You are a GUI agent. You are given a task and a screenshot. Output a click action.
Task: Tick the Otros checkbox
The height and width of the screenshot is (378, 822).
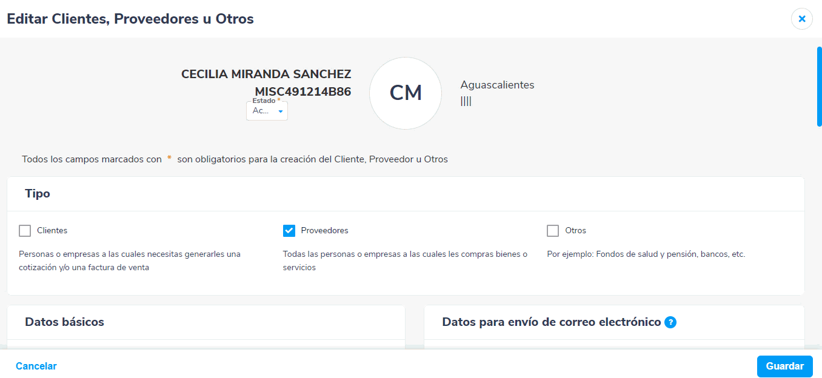pyautogui.click(x=553, y=231)
